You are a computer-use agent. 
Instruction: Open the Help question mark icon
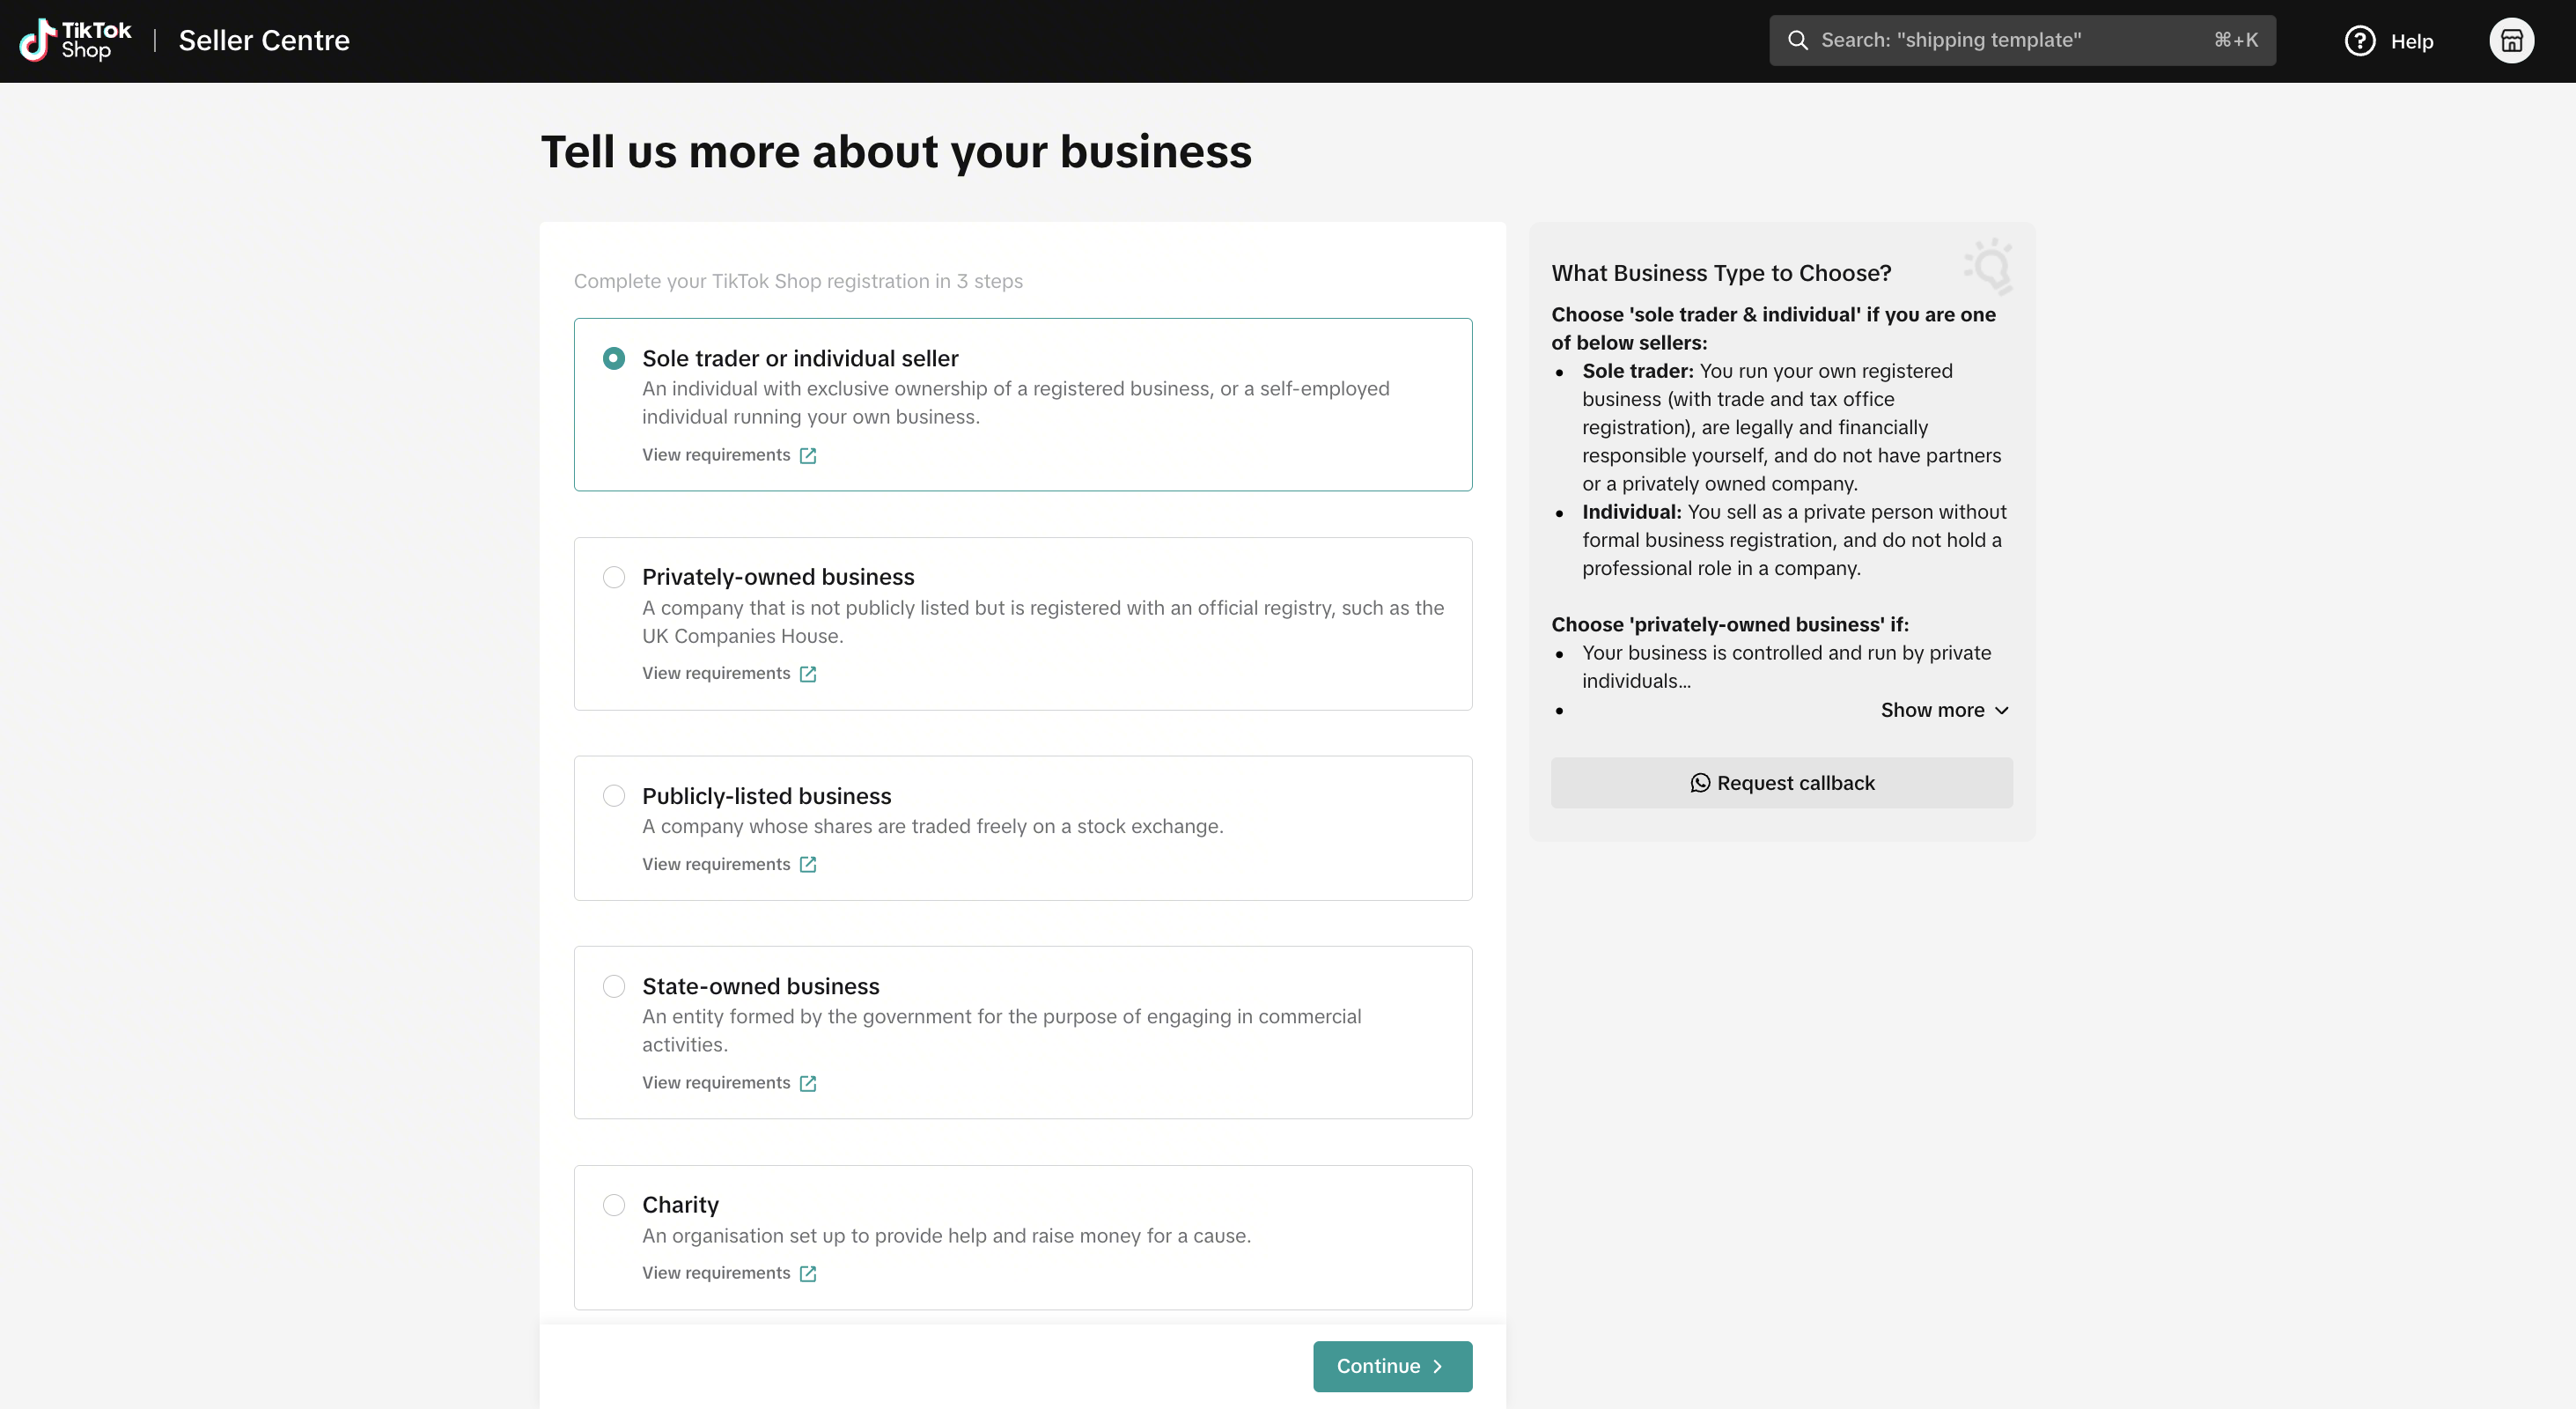click(x=2359, y=41)
